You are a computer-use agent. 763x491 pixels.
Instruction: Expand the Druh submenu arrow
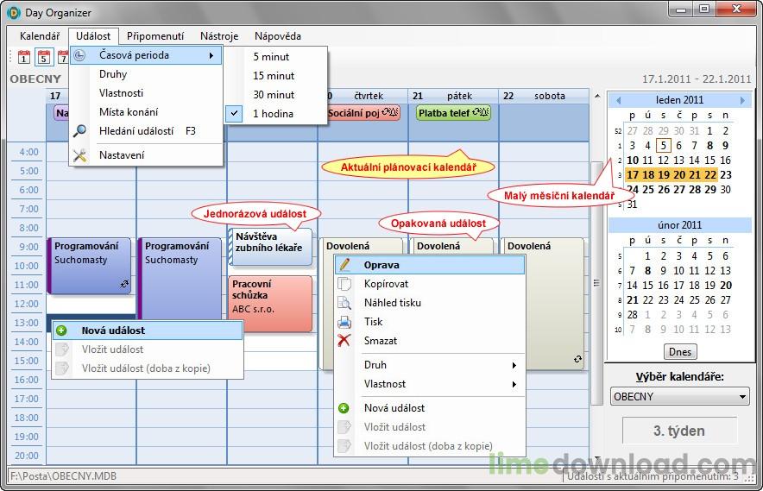click(x=514, y=366)
